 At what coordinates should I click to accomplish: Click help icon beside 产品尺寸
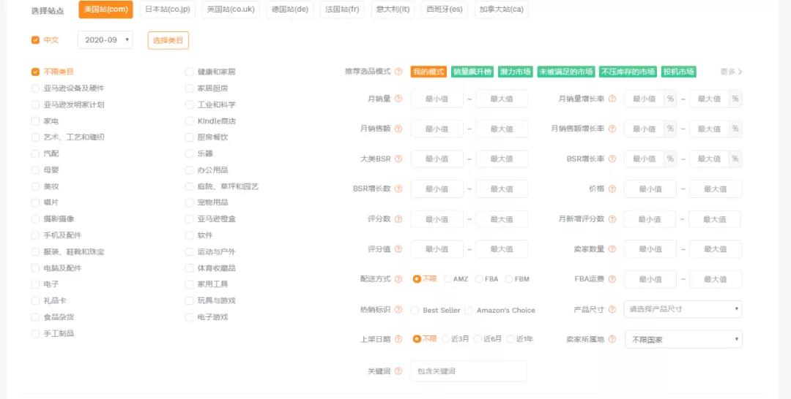[x=612, y=309]
